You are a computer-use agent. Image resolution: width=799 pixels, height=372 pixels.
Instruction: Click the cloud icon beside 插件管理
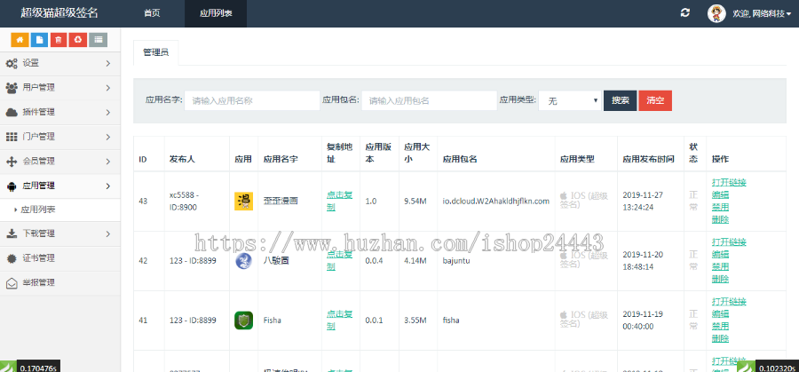tap(12, 112)
